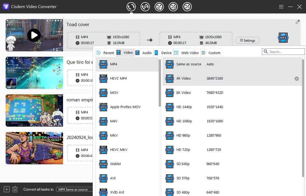Open the Settings button for Toad cover

(248, 40)
